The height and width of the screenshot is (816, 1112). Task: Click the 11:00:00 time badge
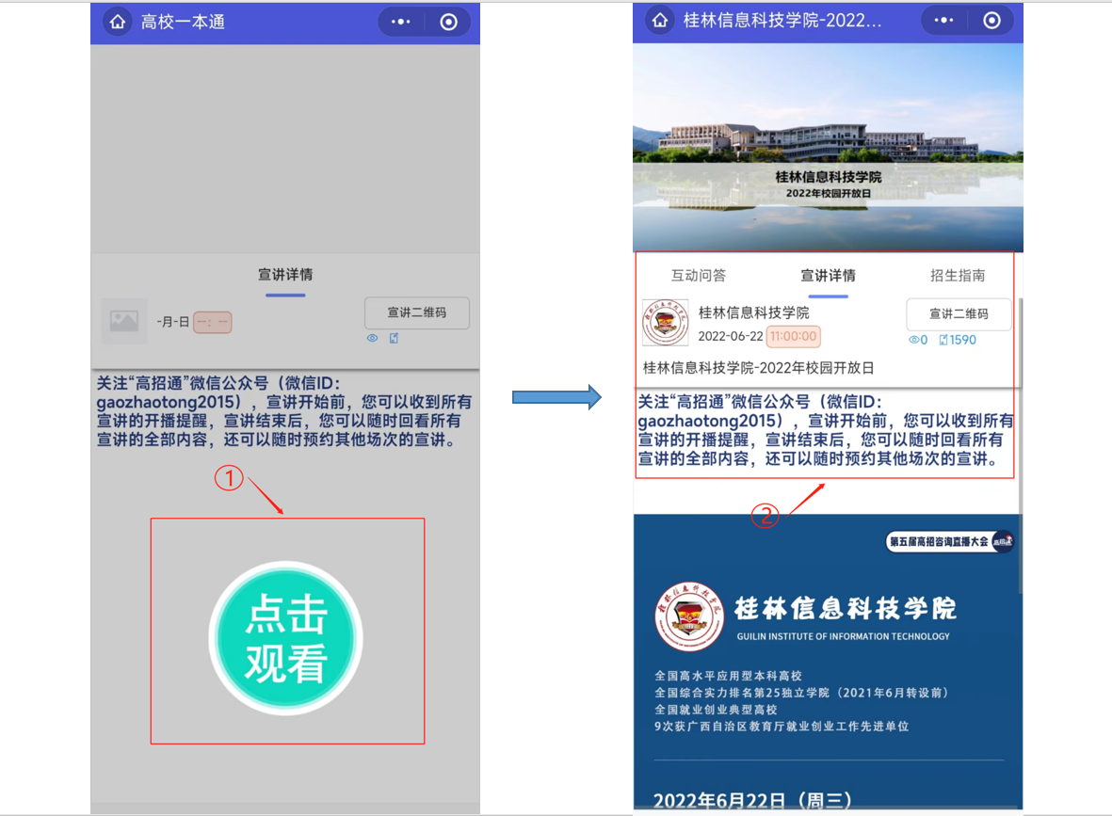(793, 336)
